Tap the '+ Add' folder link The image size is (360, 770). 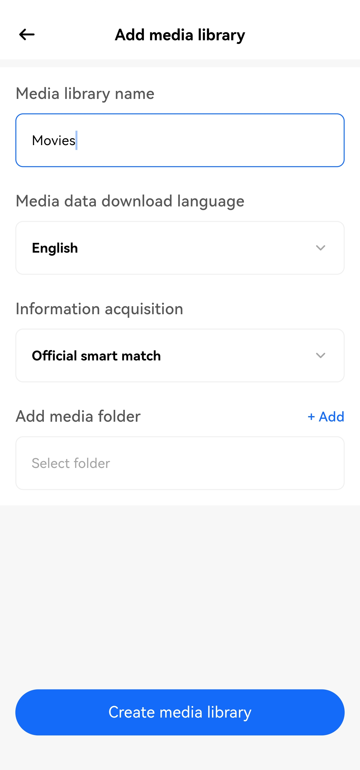click(326, 416)
